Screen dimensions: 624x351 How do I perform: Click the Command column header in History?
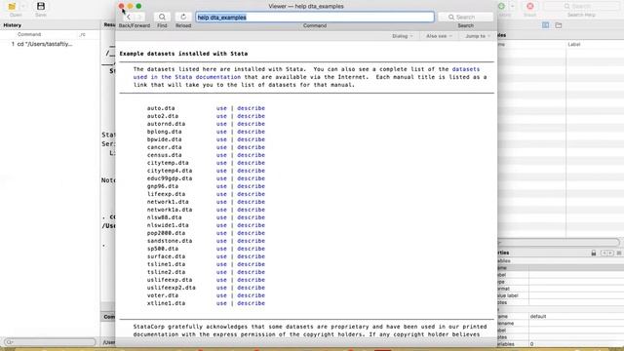pyautogui.click(x=29, y=35)
